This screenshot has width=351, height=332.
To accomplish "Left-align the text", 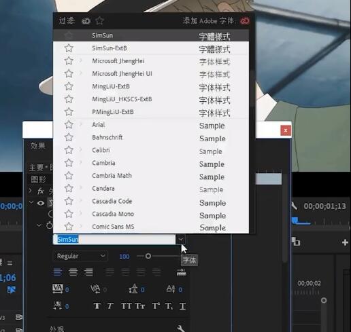I will 58,272.
